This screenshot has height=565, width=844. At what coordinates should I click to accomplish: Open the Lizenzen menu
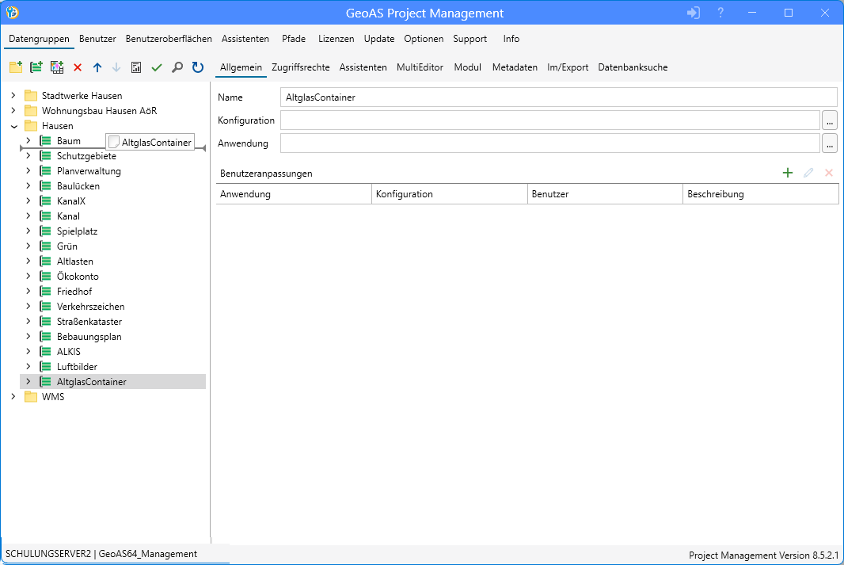pos(336,39)
